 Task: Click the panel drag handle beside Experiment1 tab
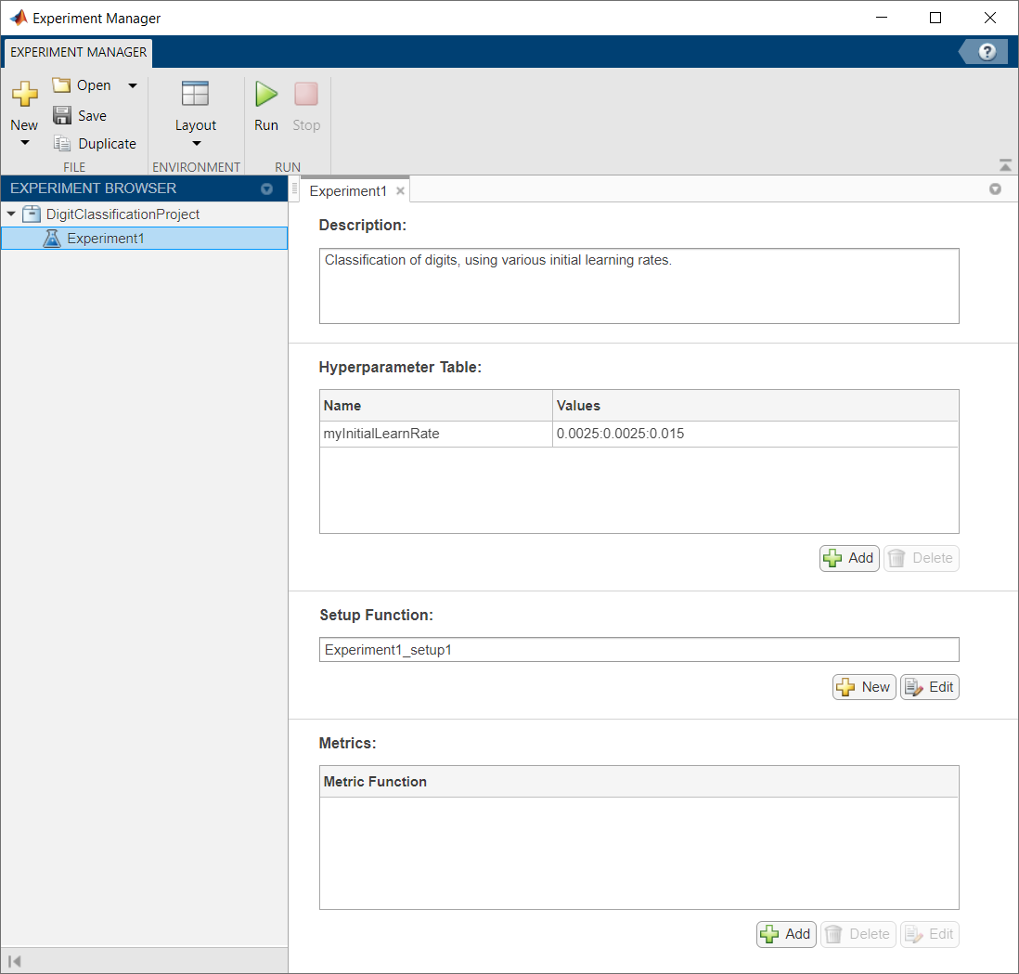294,189
